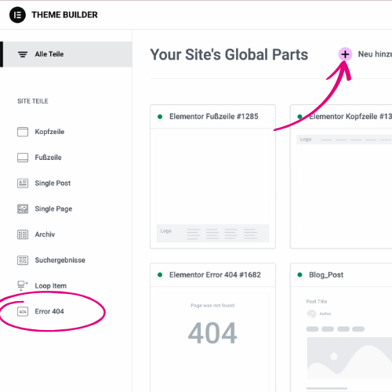Screen dimensions: 392x392
Task: Click the THEME BUILDER title
Action: (64, 15)
